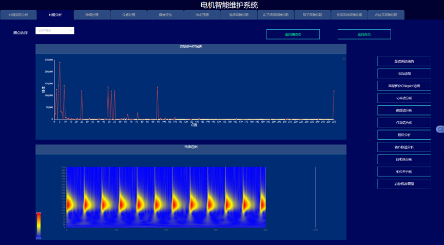Click the red top handle of the color scale
The width and height of the screenshot is (444, 245).
[x=38, y=213]
